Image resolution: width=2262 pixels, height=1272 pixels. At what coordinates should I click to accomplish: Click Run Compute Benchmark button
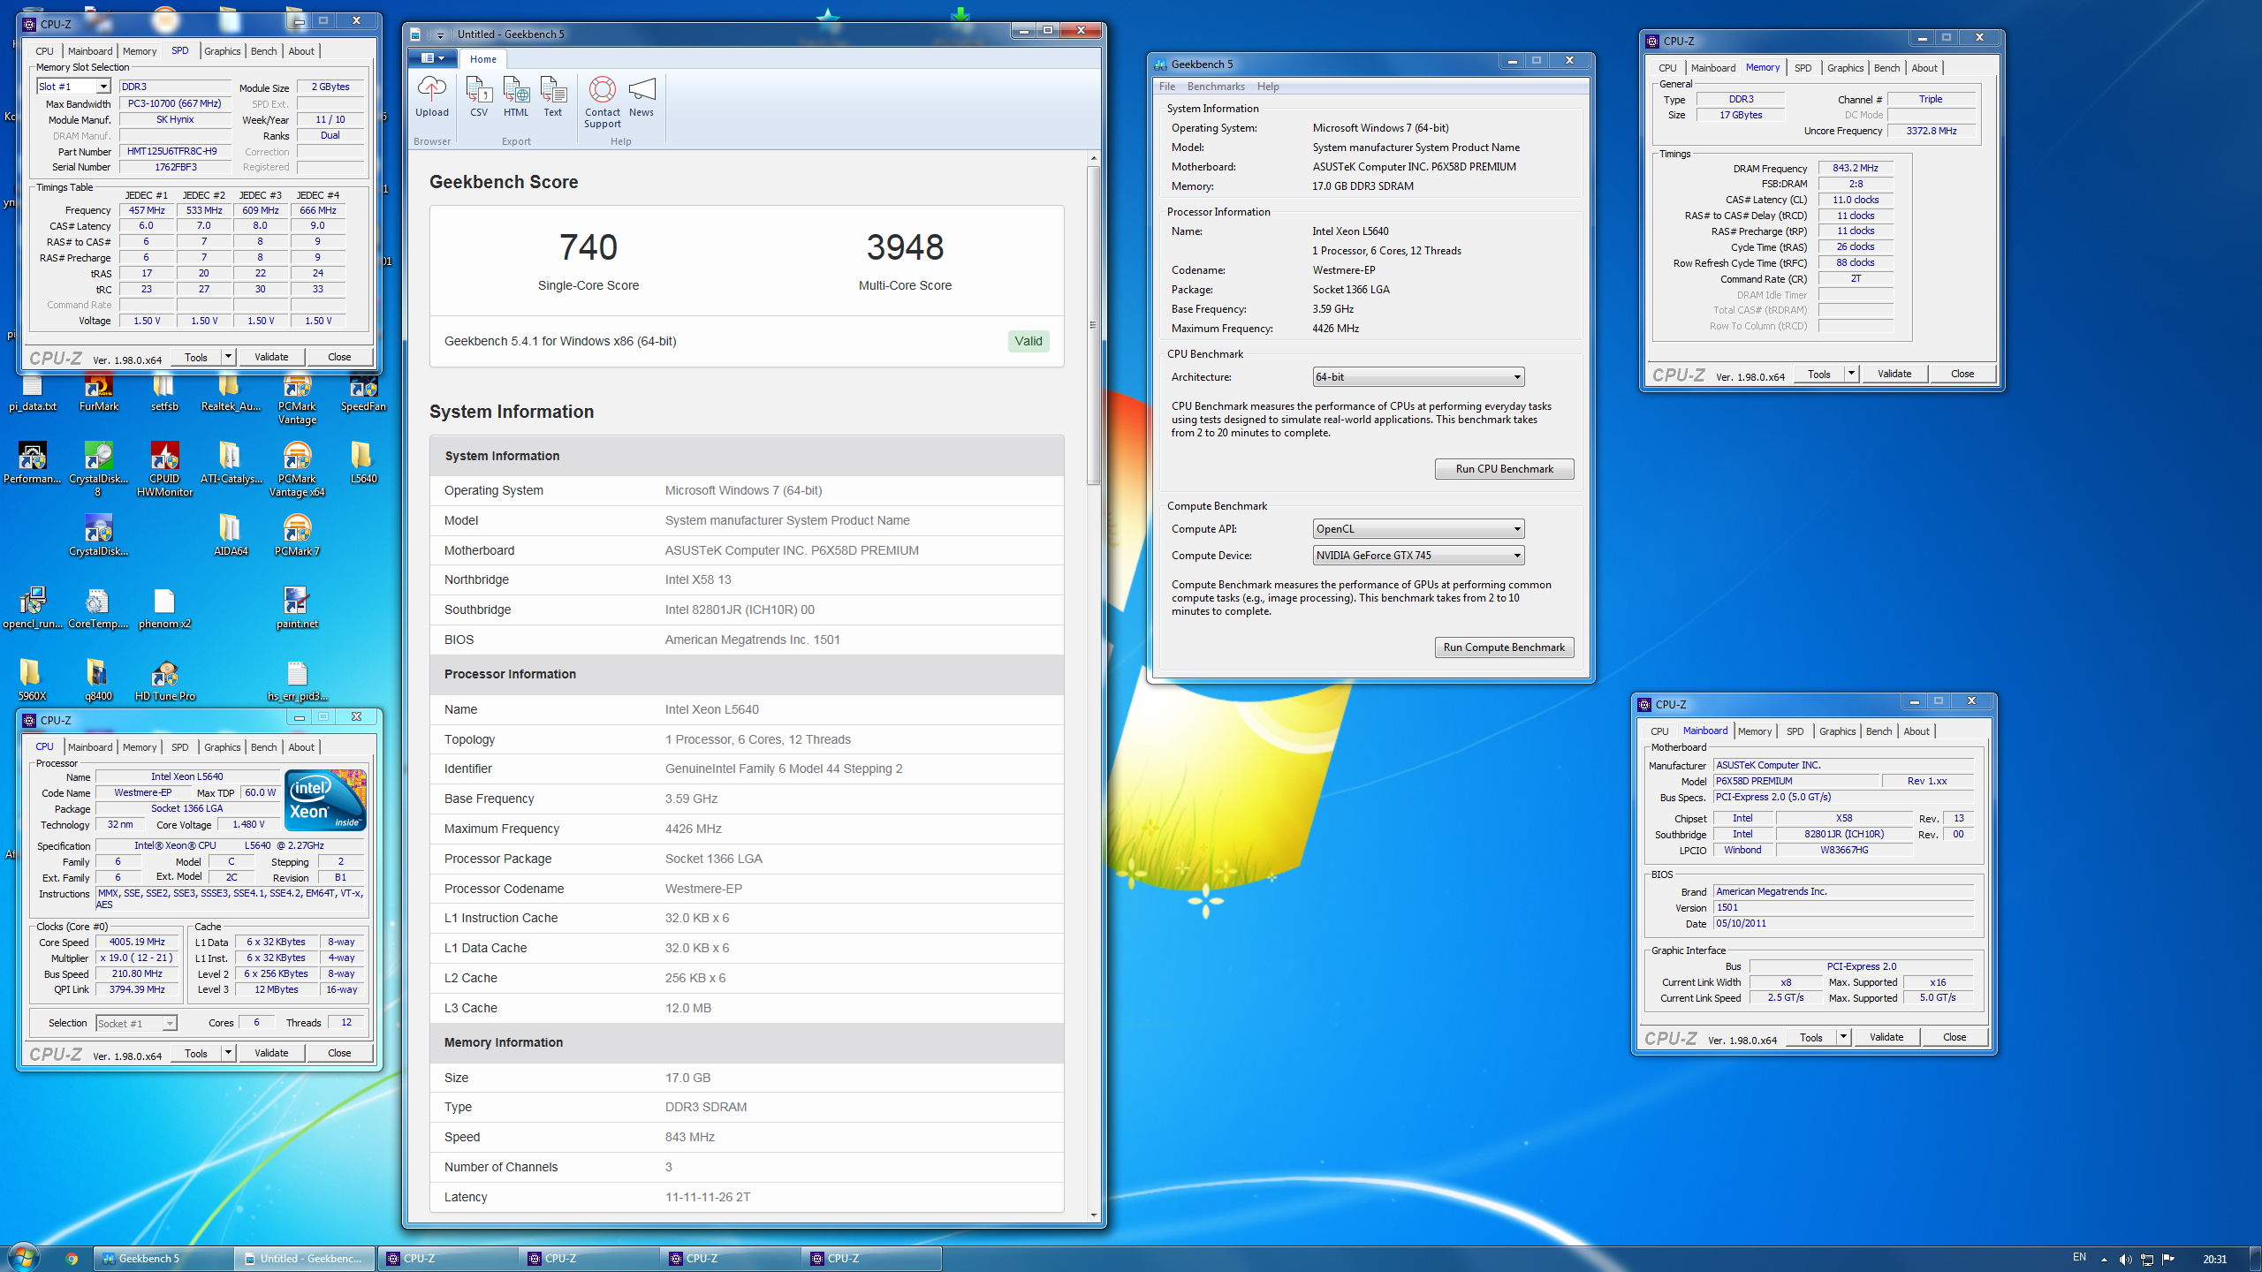(1504, 647)
